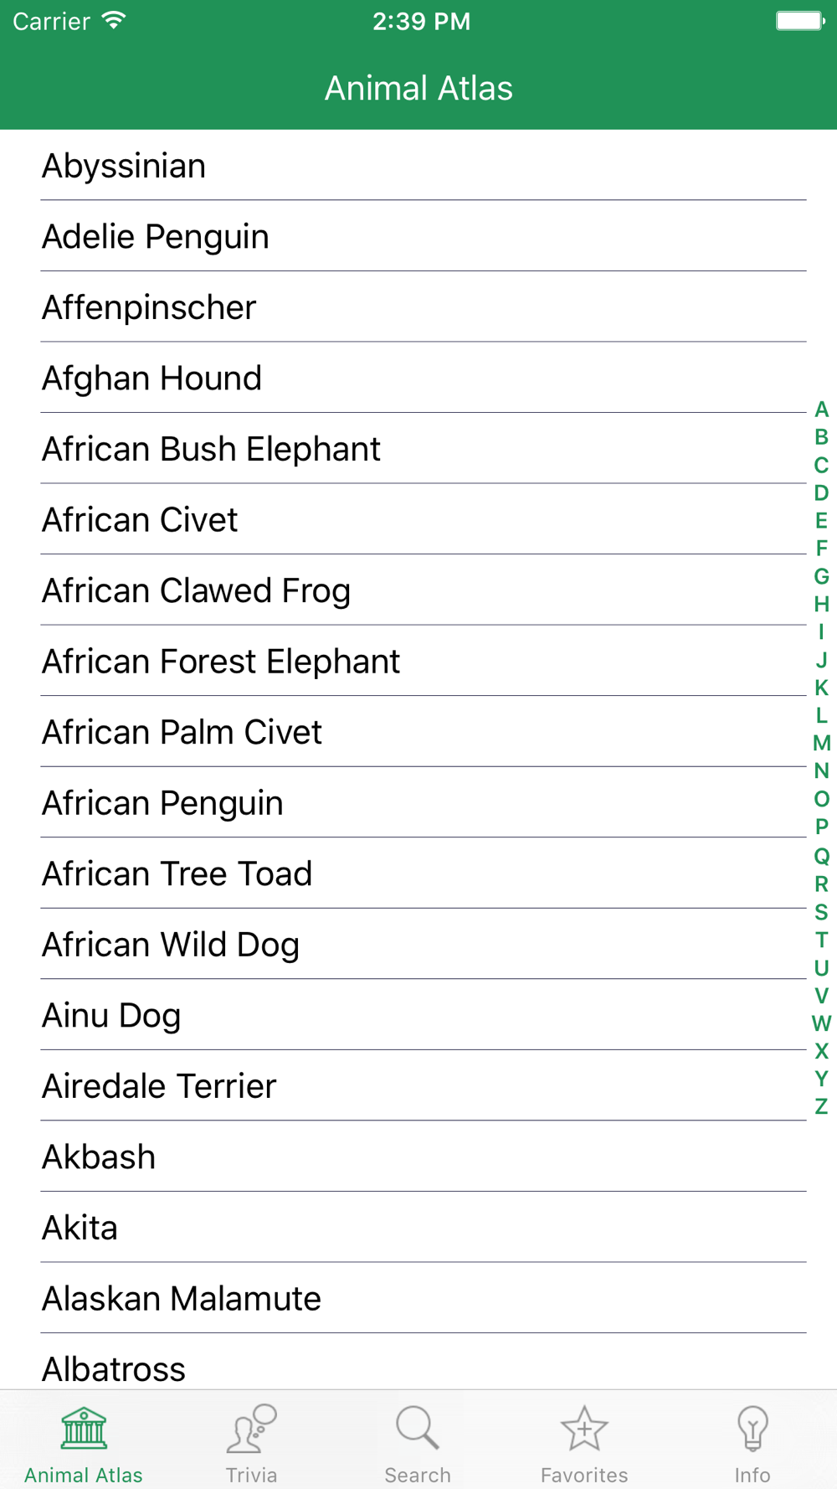Open the Favorites star icon
Image resolution: width=837 pixels, height=1489 pixels.
coord(584,1429)
